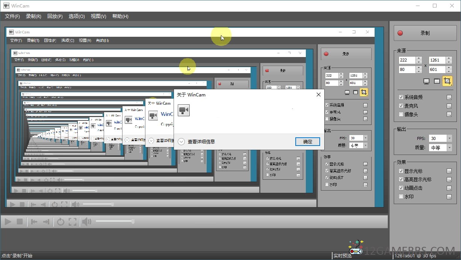Screen dimensions: 461x260
Task: Enable the 水印 watermark checkbox
Action: [x=401, y=197]
